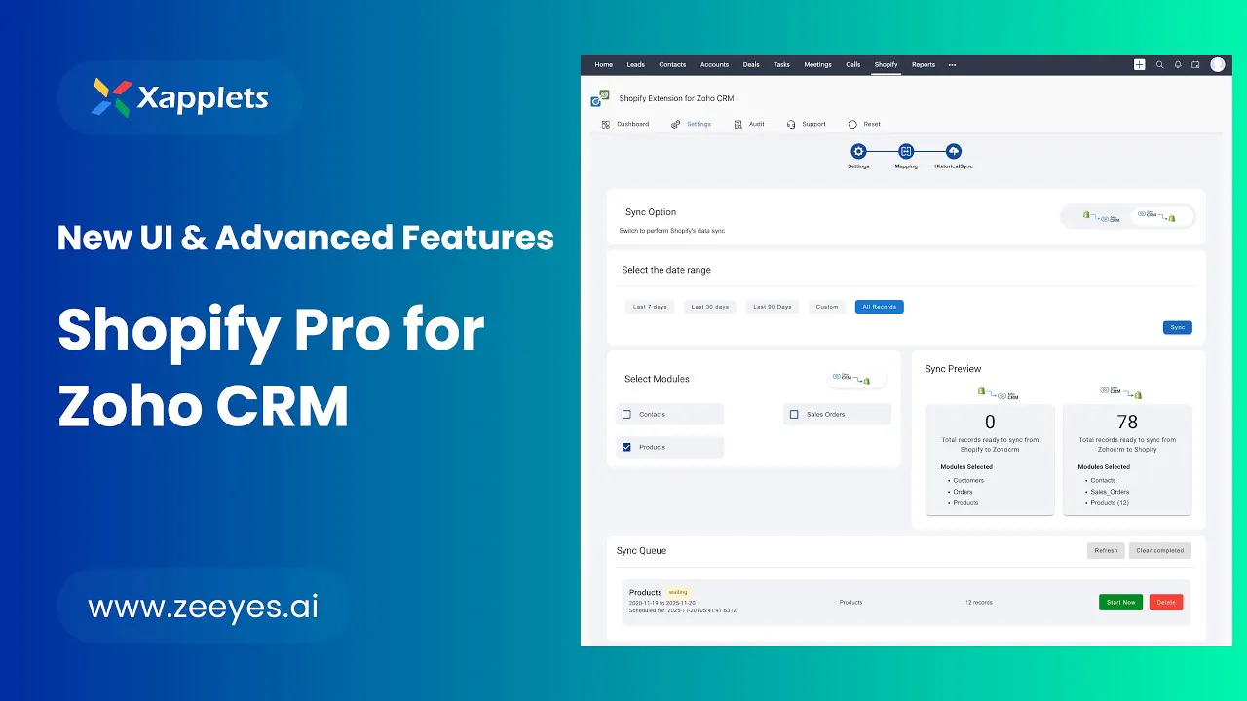Click 'Orders' in Shopify to Zohocrm card
Image resolution: width=1247 pixels, height=701 pixels.
(963, 492)
